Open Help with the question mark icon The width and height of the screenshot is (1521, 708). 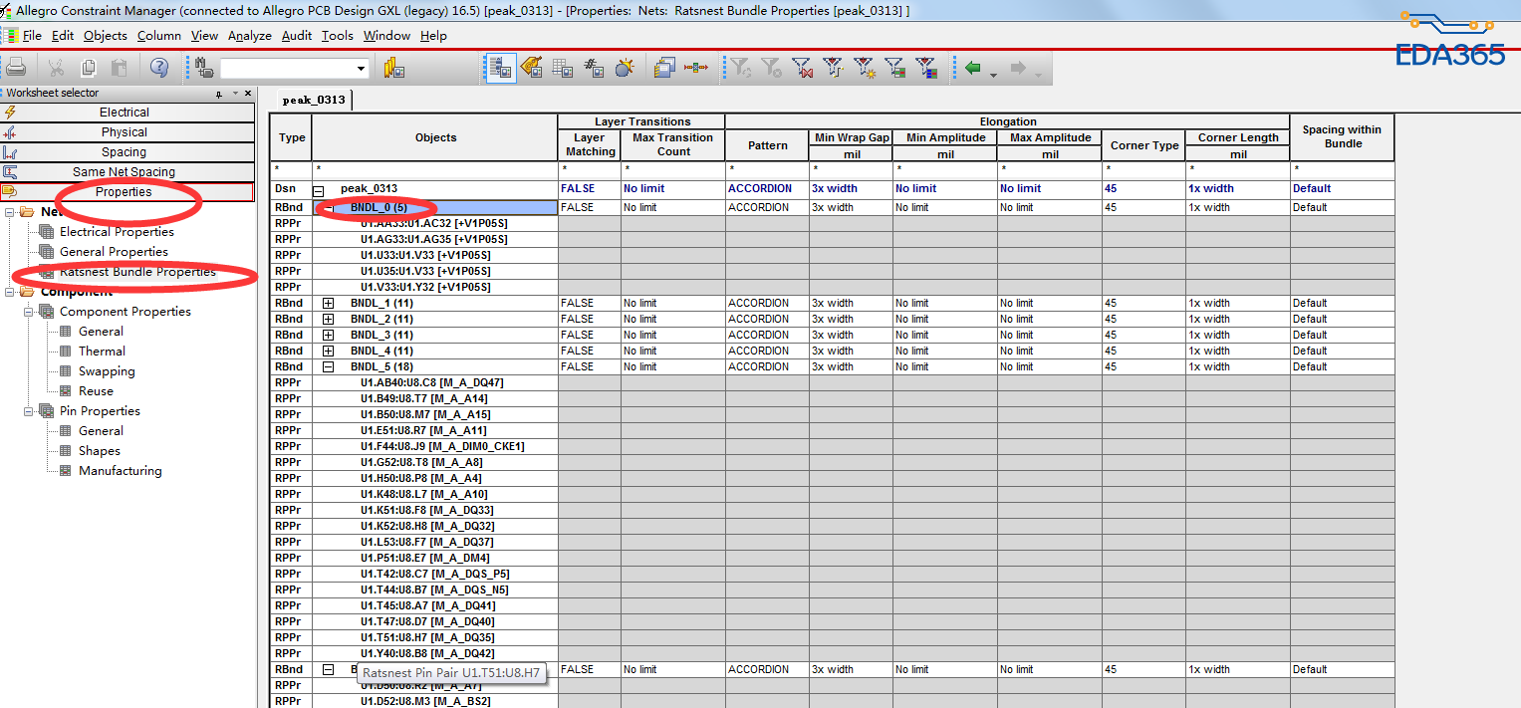(x=159, y=68)
